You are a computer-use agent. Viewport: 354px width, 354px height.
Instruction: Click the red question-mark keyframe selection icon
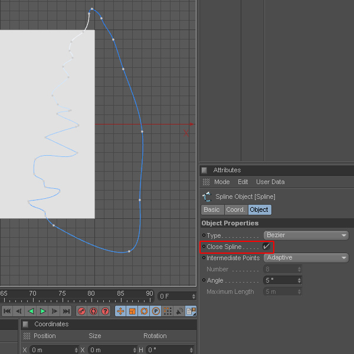[x=105, y=311]
